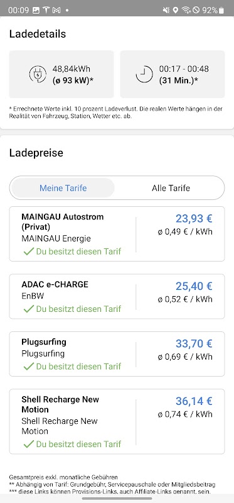The image size is (234, 503).
Task: Tap the 00:17 - 00:48 time box
Action: [173, 74]
